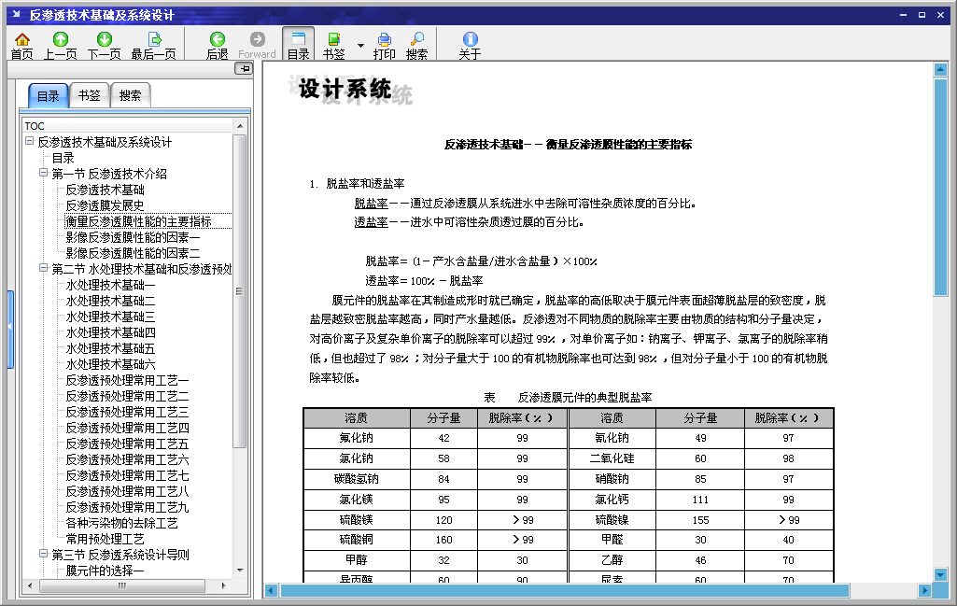Click the previous page (上一页) toolbar icon
The image size is (957, 606).
61,40
